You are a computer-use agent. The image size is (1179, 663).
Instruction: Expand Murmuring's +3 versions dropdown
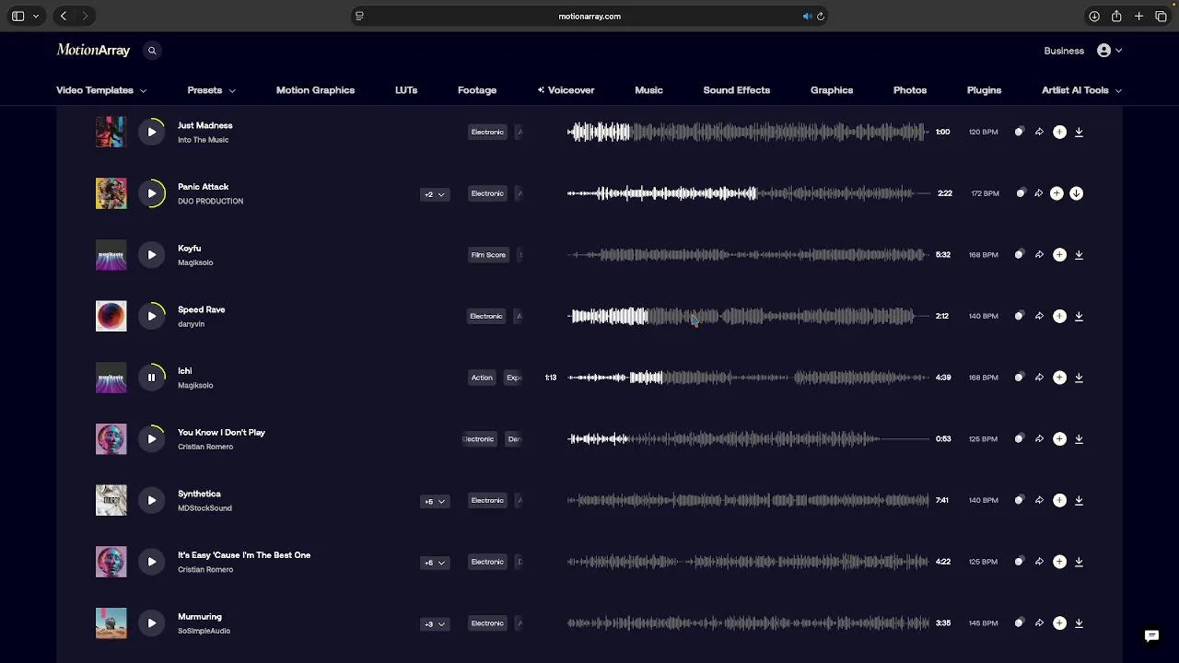(x=435, y=624)
